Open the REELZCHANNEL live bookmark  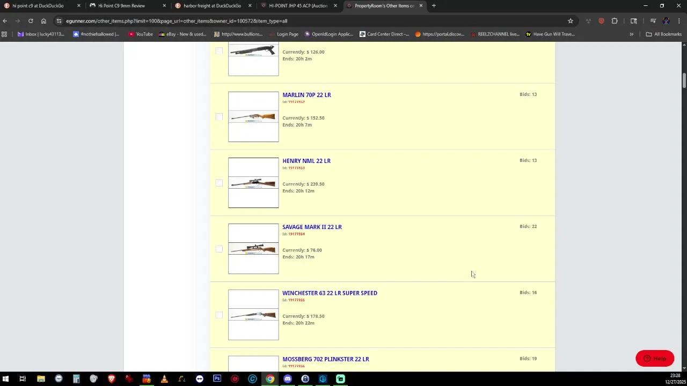click(495, 34)
